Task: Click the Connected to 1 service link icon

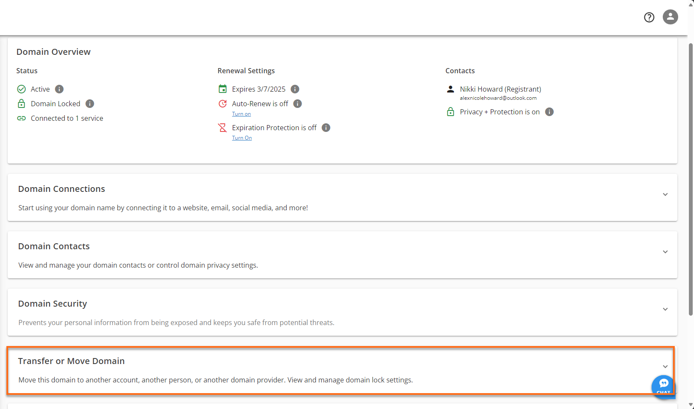Action: [21, 118]
